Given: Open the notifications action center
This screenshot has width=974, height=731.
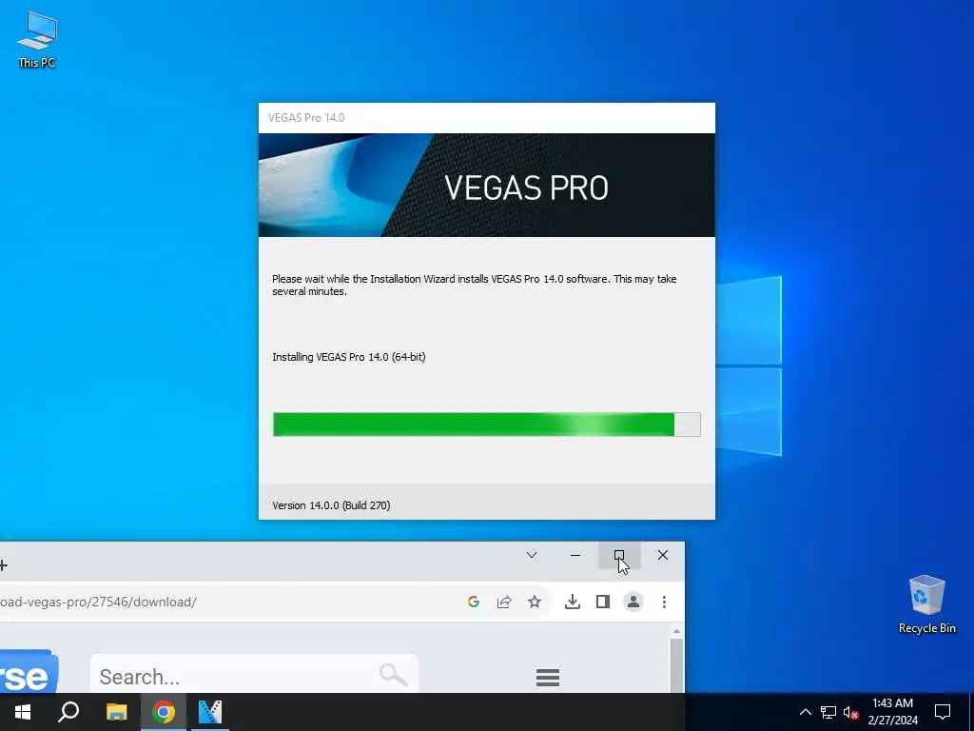Looking at the screenshot, I should pyautogui.click(x=943, y=712).
